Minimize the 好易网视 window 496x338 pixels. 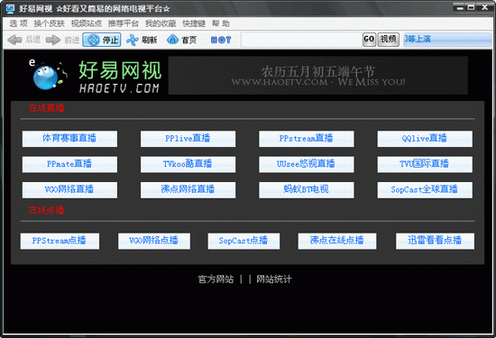[x=460, y=7]
